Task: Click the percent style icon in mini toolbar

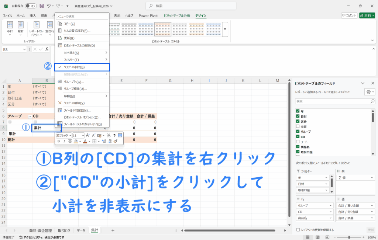Action: [x=109, y=135]
